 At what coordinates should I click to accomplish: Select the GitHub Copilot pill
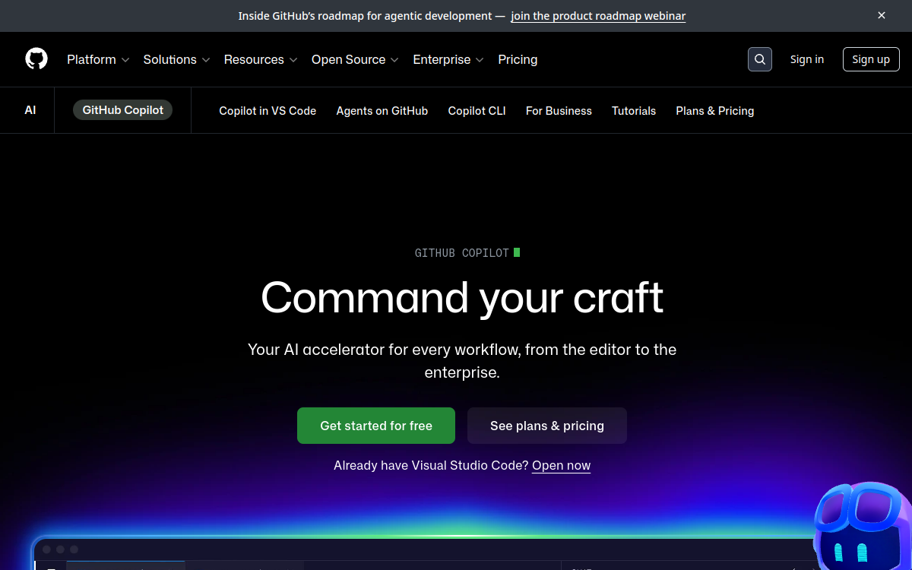[122, 109]
